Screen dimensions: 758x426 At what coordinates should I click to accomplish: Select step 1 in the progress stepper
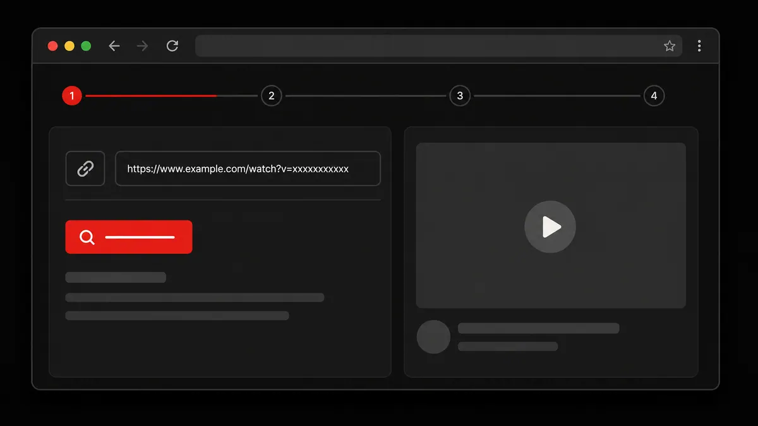coord(72,96)
